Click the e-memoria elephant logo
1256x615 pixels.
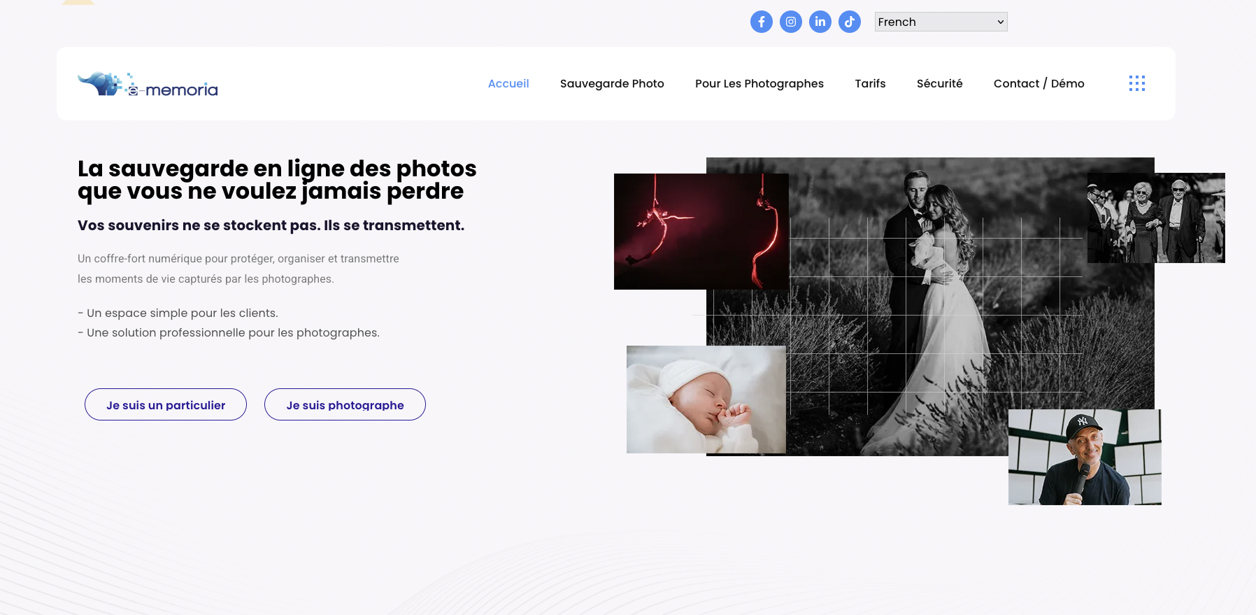click(x=148, y=85)
